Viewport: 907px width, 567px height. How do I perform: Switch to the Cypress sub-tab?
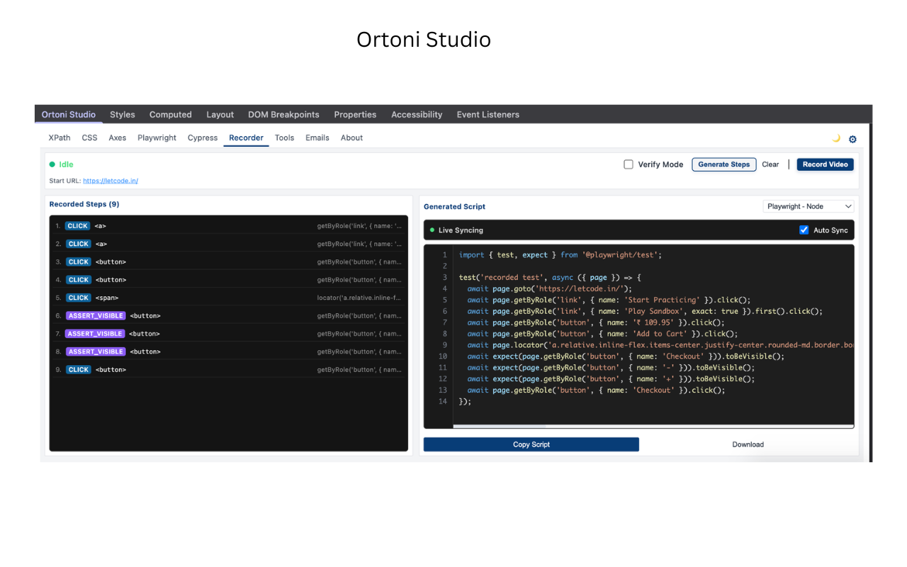[203, 137]
